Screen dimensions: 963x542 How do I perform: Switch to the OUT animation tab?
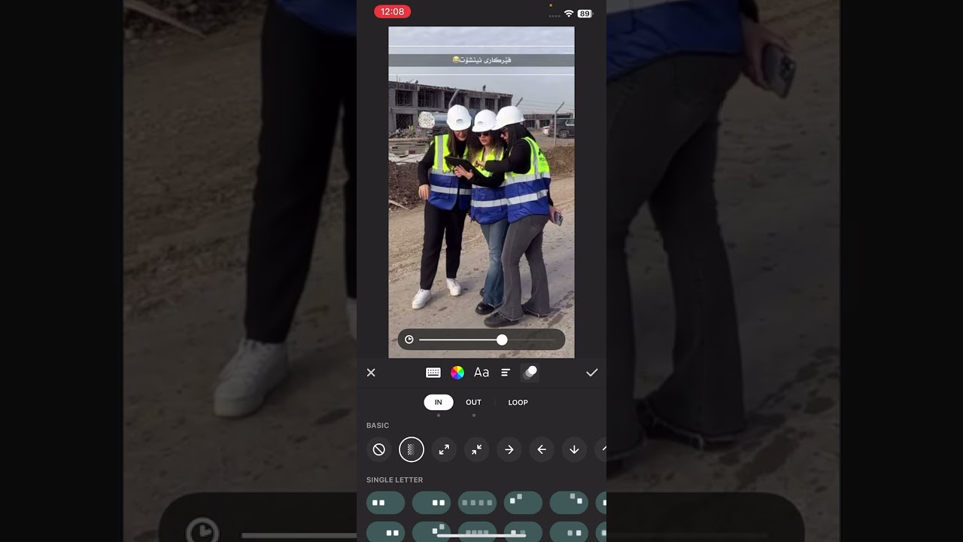coord(473,402)
